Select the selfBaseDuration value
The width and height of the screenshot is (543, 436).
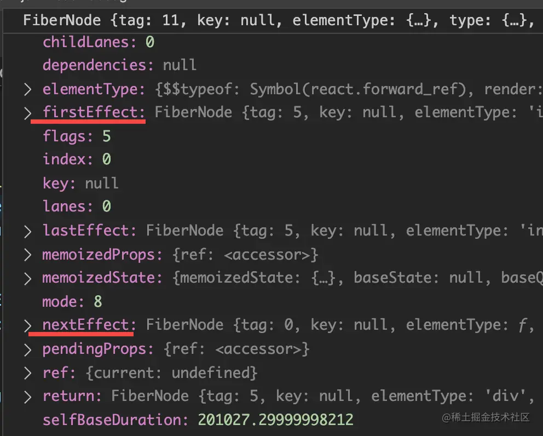[x=276, y=420]
